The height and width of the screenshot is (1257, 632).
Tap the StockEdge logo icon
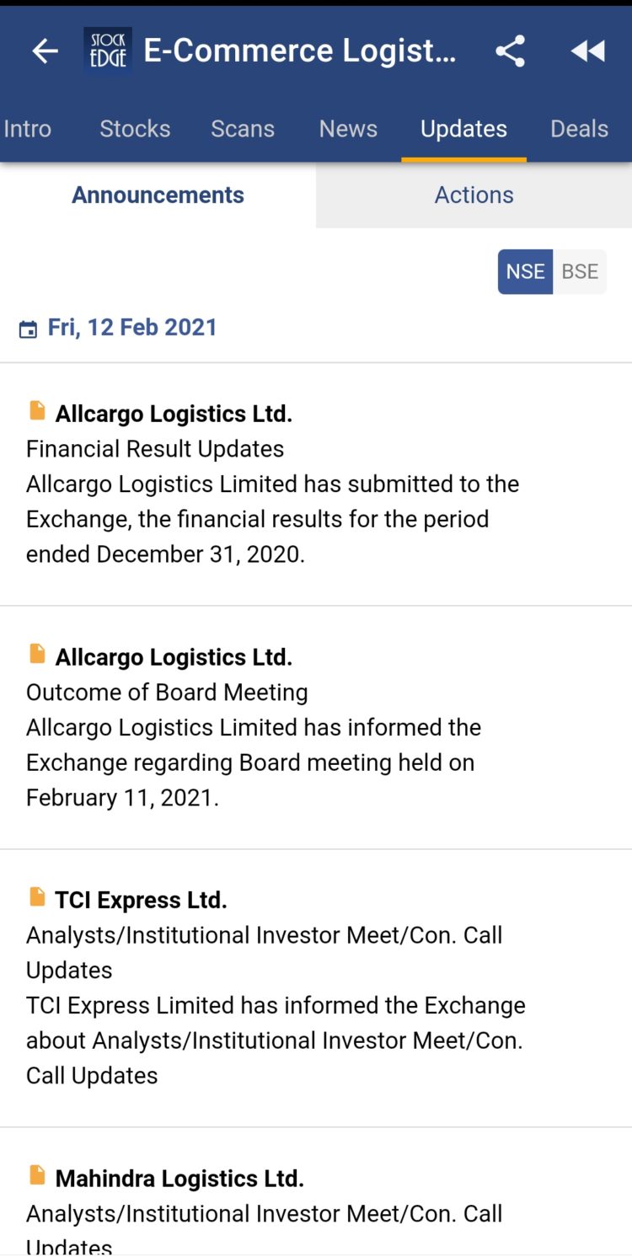[x=108, y=51]
